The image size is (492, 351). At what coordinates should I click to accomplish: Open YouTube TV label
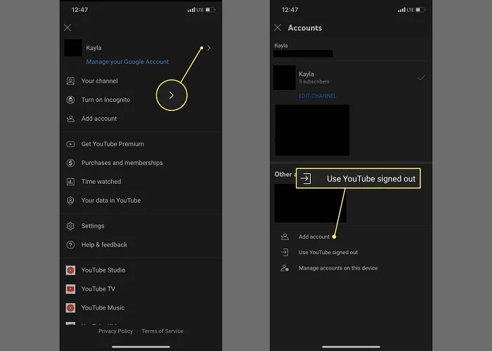coord(98,289)
